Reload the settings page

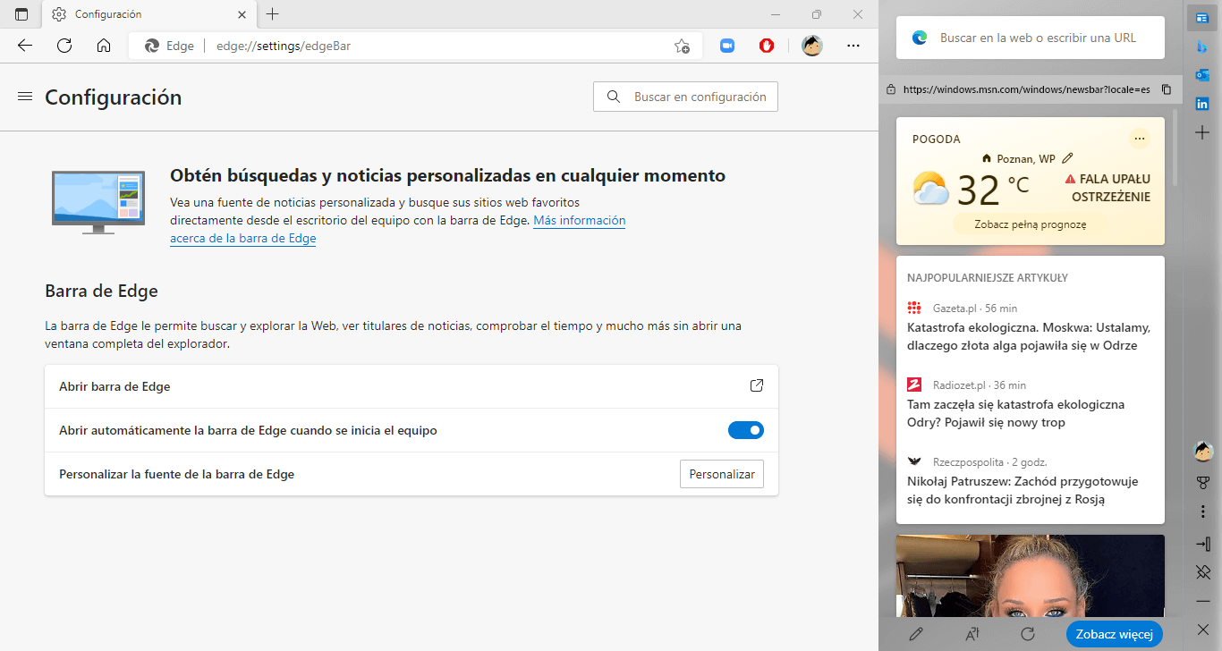click(64, 46)
